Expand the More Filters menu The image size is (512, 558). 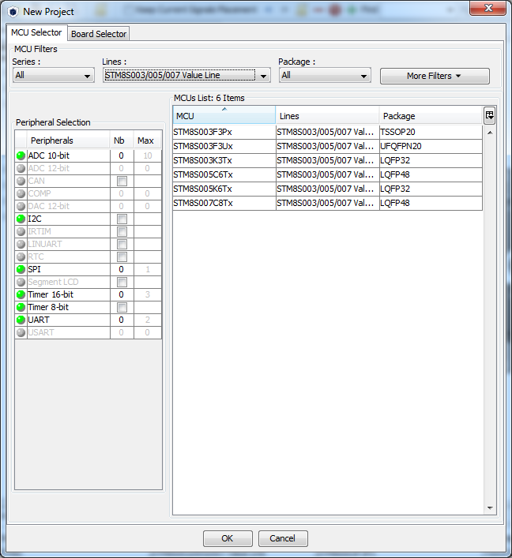(435, 76)
